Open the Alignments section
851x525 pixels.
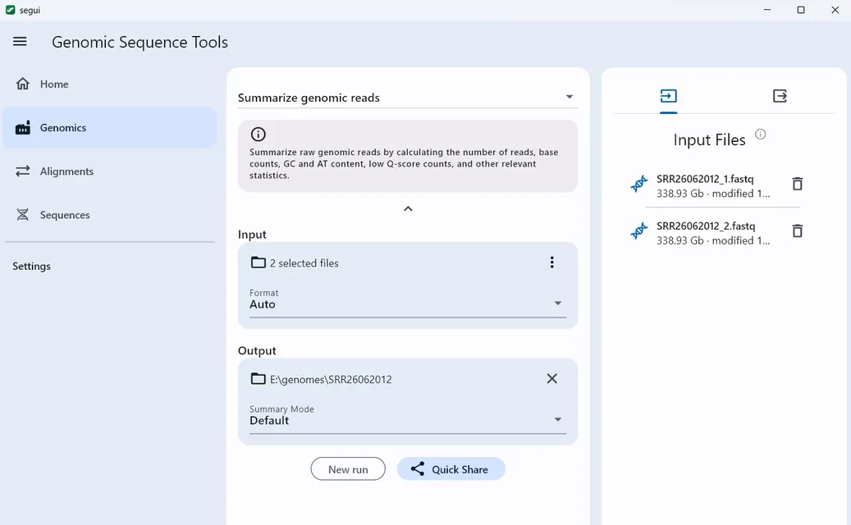[x=109, y=171]
